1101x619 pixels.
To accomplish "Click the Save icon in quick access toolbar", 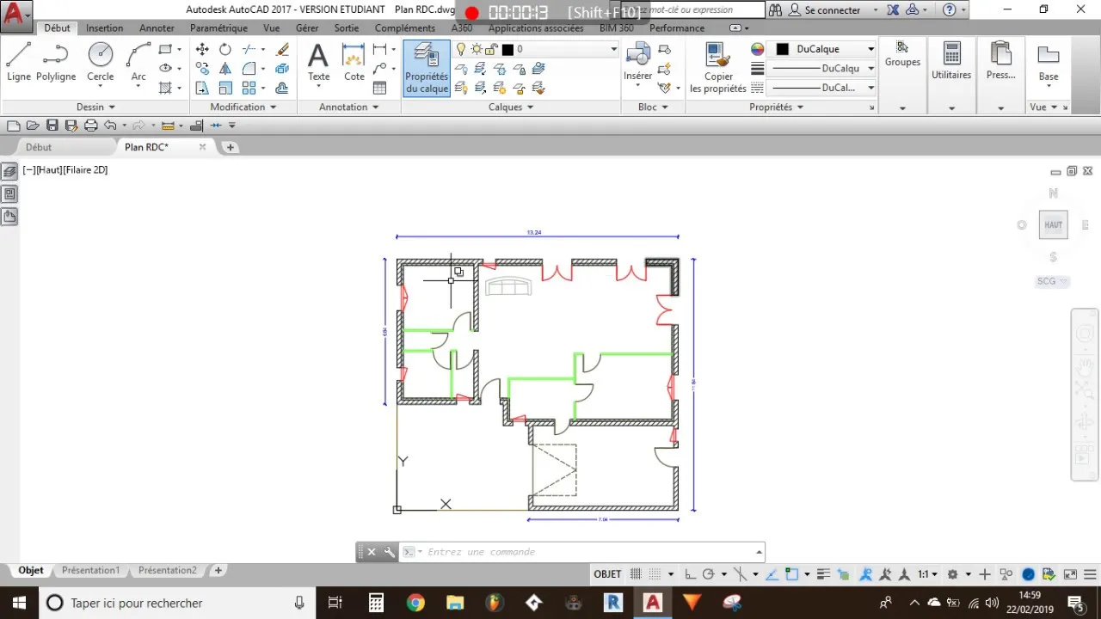I will 52,126.
